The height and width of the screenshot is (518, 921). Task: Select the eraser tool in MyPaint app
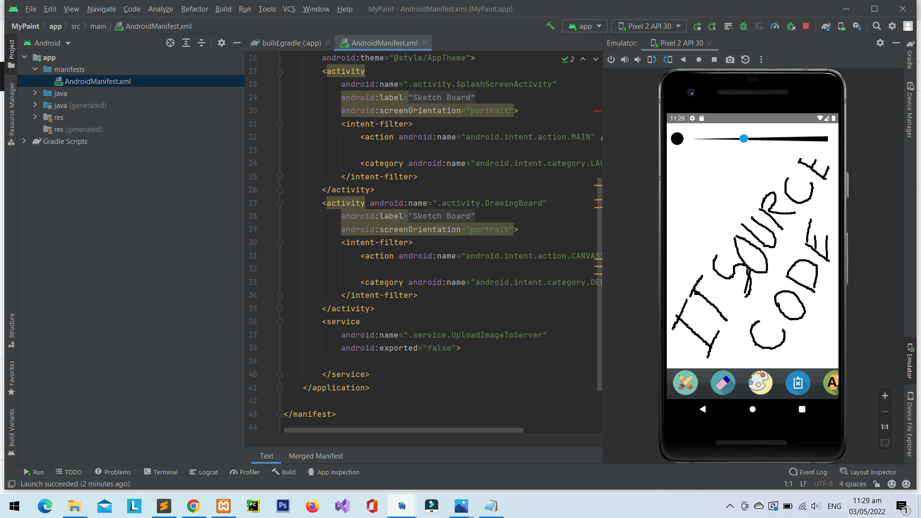[723, 383]
